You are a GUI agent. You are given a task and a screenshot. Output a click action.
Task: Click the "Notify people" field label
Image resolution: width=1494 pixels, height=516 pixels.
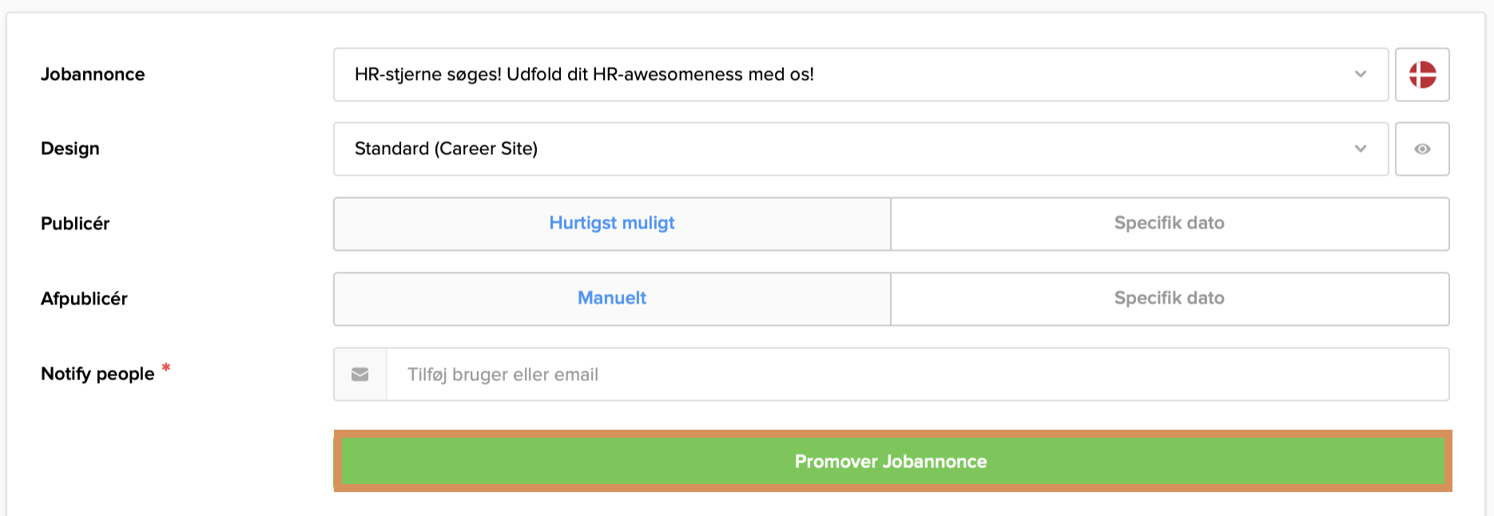97,374
